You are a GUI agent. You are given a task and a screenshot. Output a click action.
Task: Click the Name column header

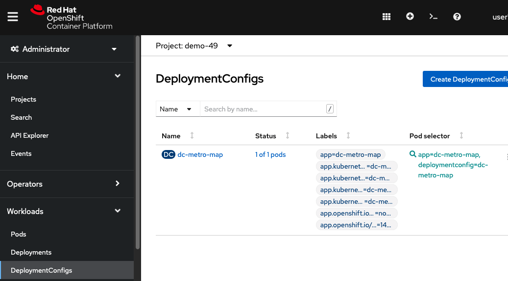pyautogui.click(x=171, y=136)
